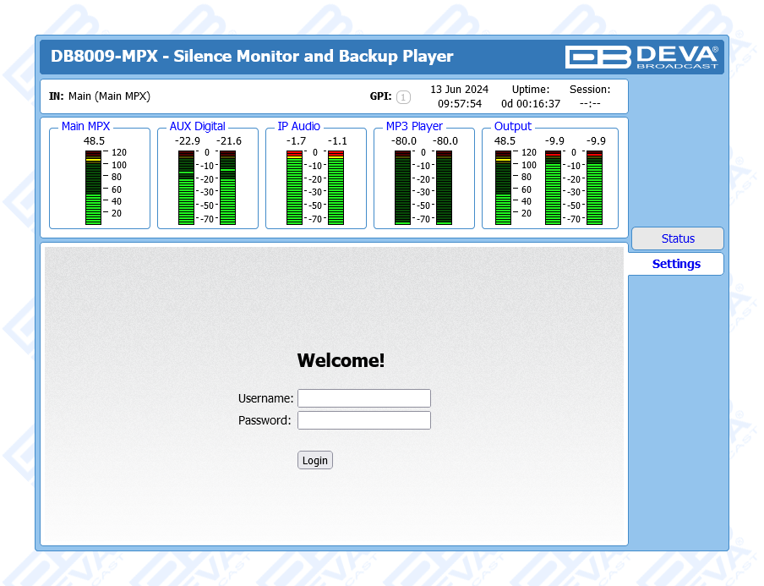Click the DB8009-MPX title header text
This screenshot has width=764, height=586.
pos(252,57)
